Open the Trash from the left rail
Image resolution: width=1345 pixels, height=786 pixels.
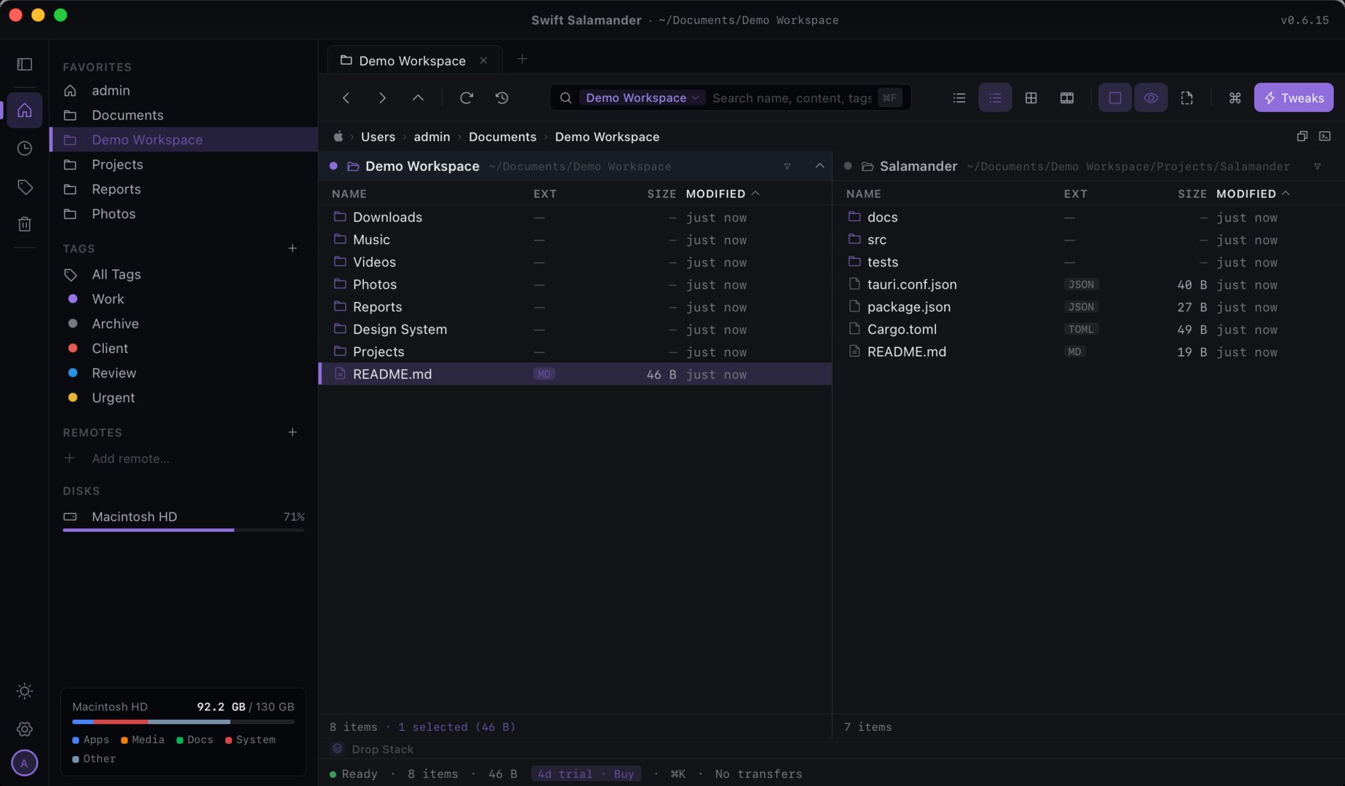[x=24, y=223]
